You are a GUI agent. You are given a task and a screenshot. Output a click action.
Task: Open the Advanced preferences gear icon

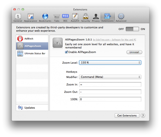(x=121, y=16)
